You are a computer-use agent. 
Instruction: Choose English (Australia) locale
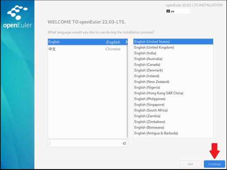(x=173, y=59)
